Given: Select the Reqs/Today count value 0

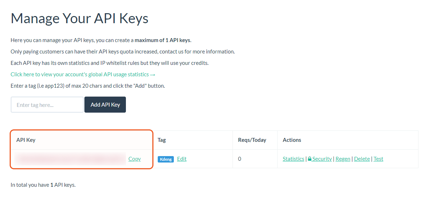Looking at the screenshot, I should click(240, 159).
